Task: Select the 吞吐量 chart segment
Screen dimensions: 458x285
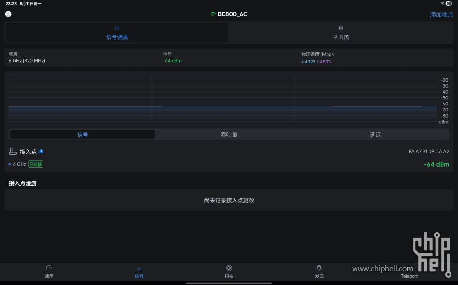Action: pyautogui.click(x=229, y=134)
